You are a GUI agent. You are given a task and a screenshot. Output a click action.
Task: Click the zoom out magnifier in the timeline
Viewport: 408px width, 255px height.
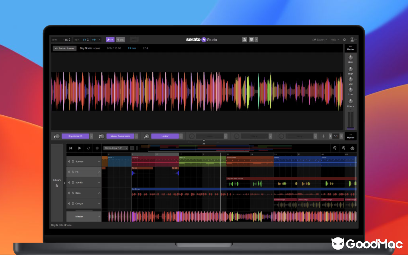point(335,148)
